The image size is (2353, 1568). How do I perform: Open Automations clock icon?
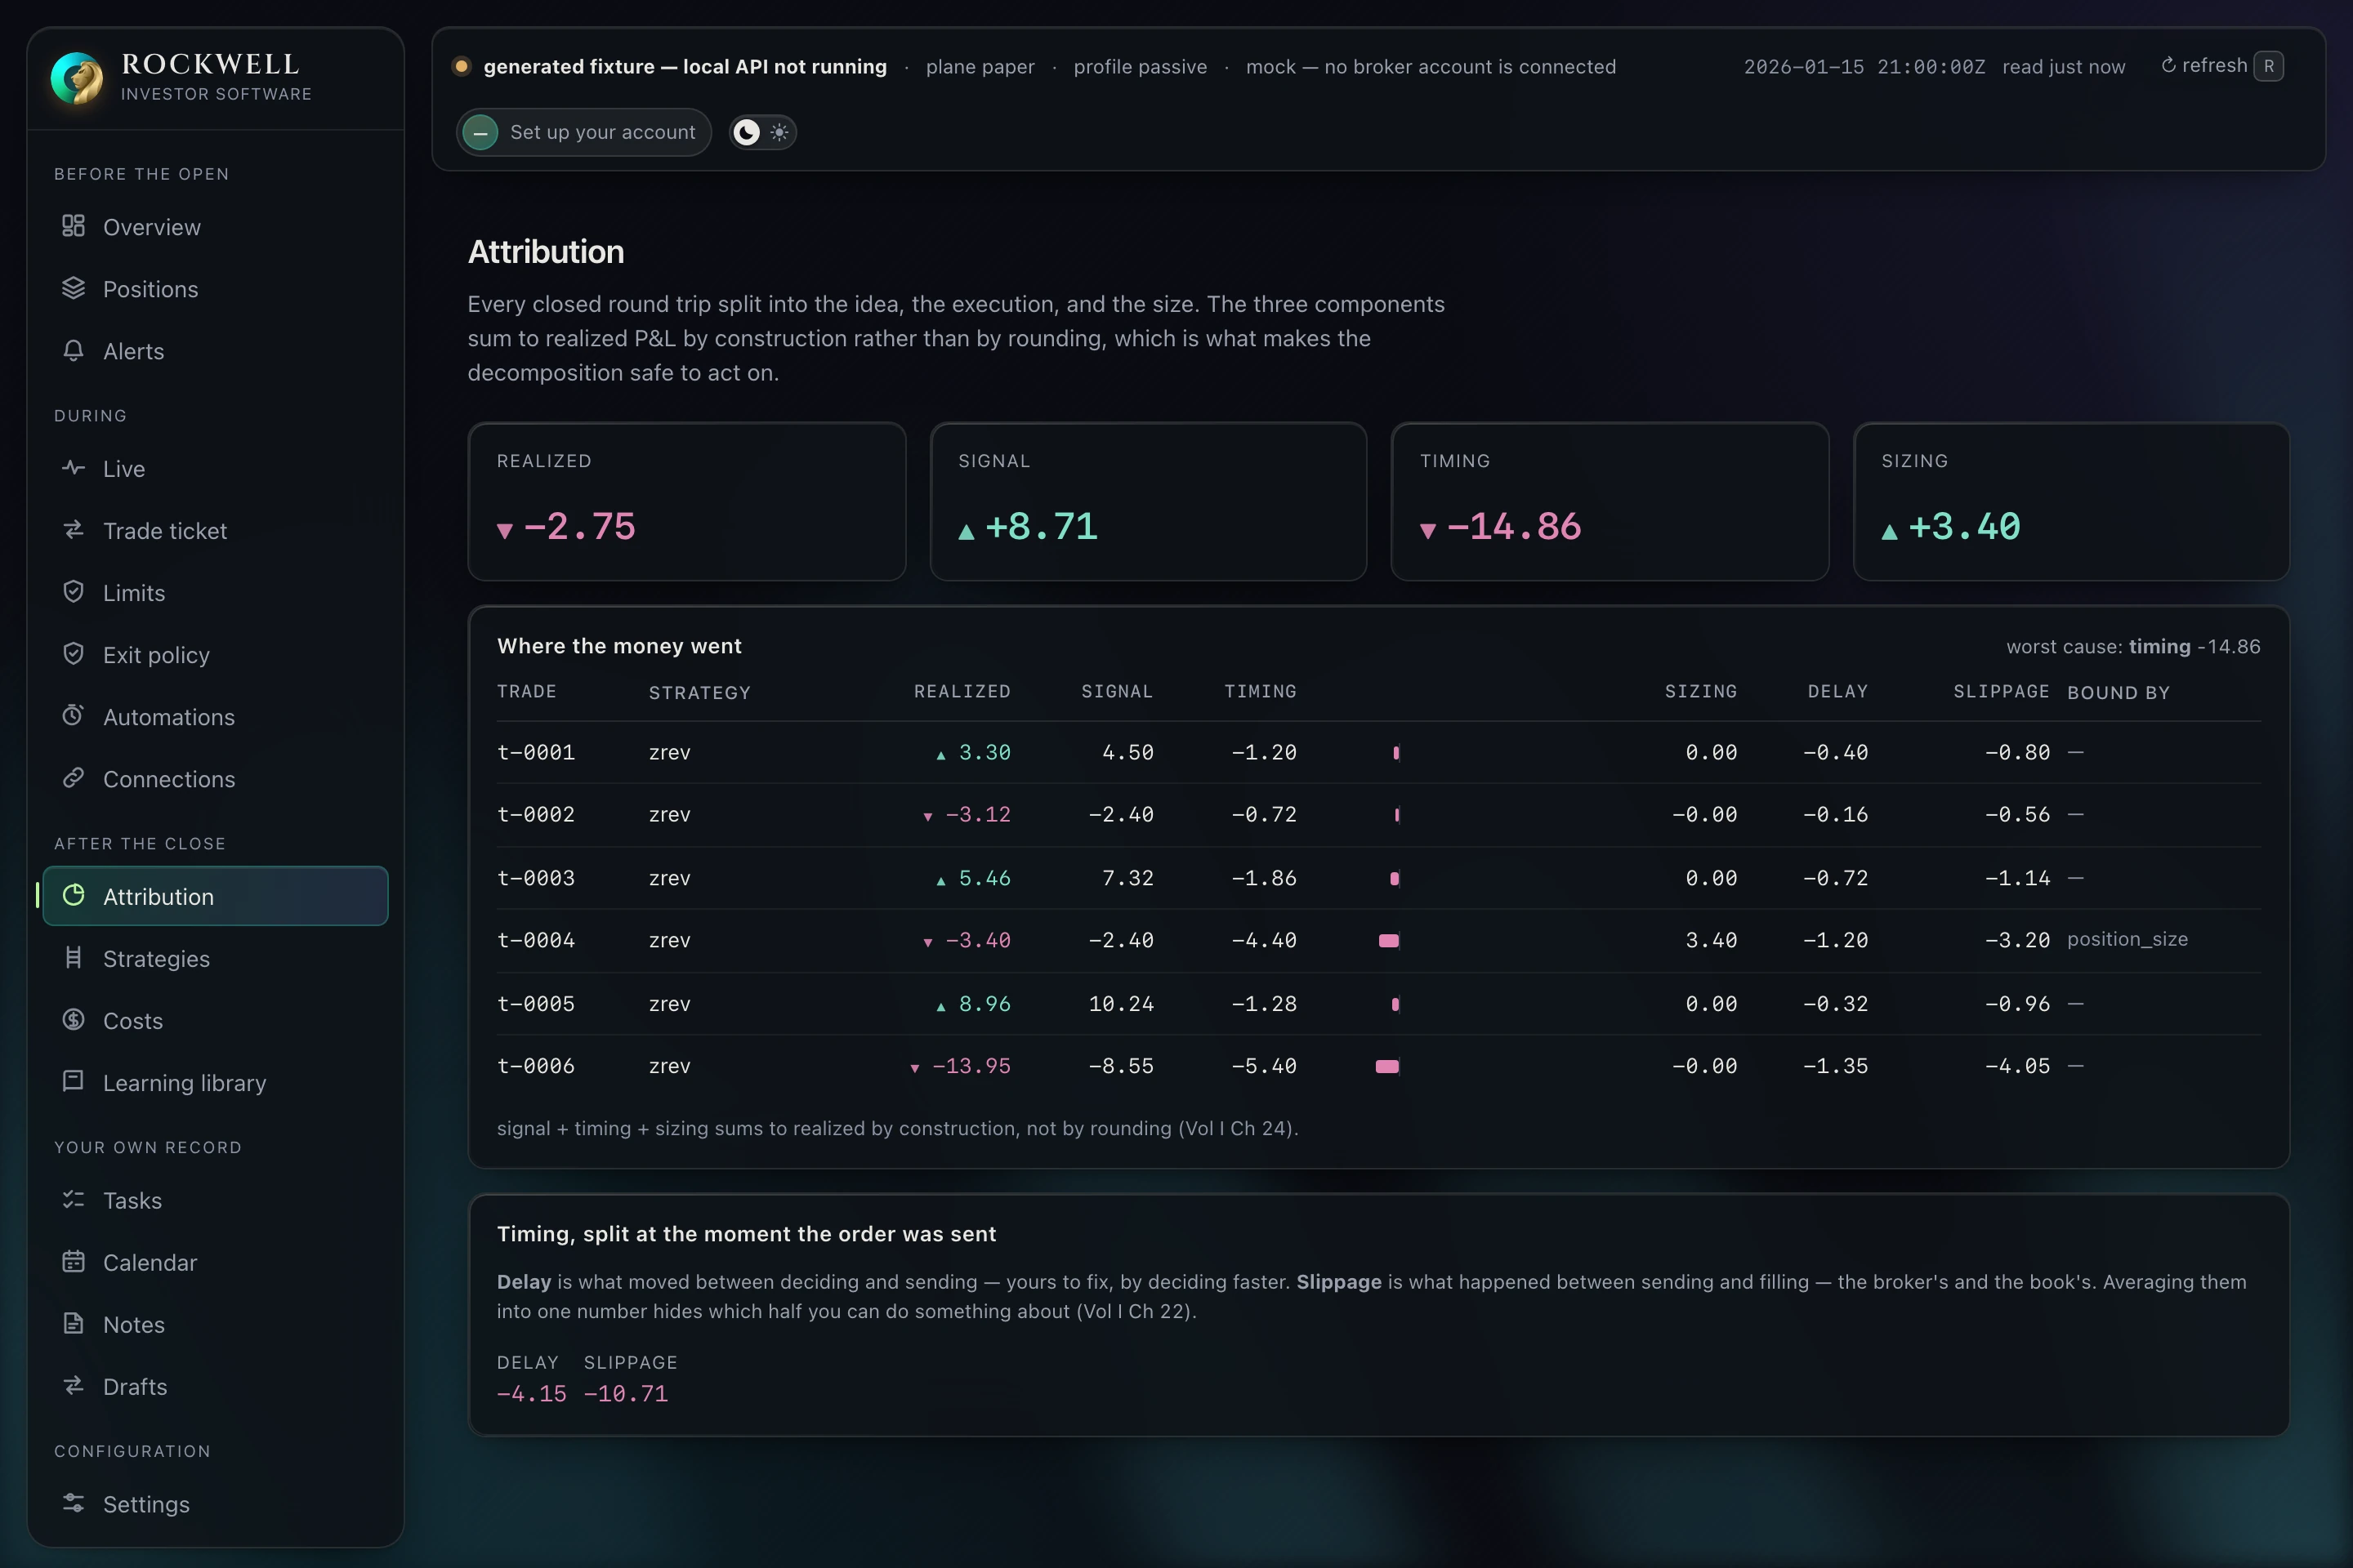pos(73,716)
